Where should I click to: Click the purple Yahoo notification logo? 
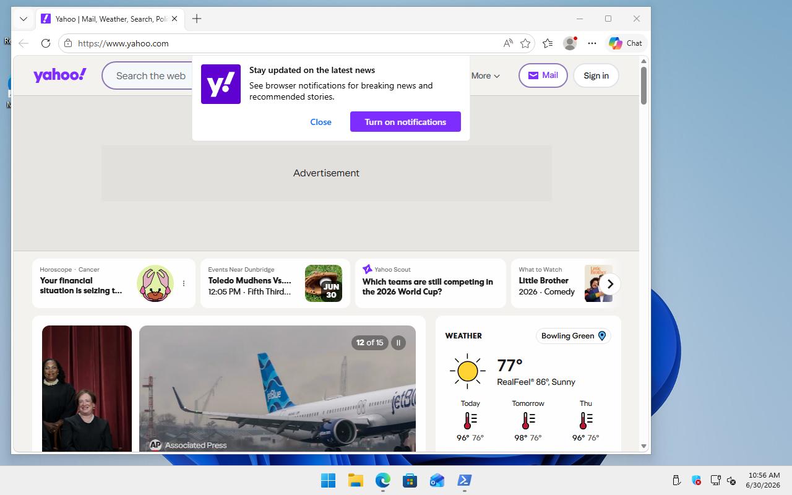(x=221, y=84)
